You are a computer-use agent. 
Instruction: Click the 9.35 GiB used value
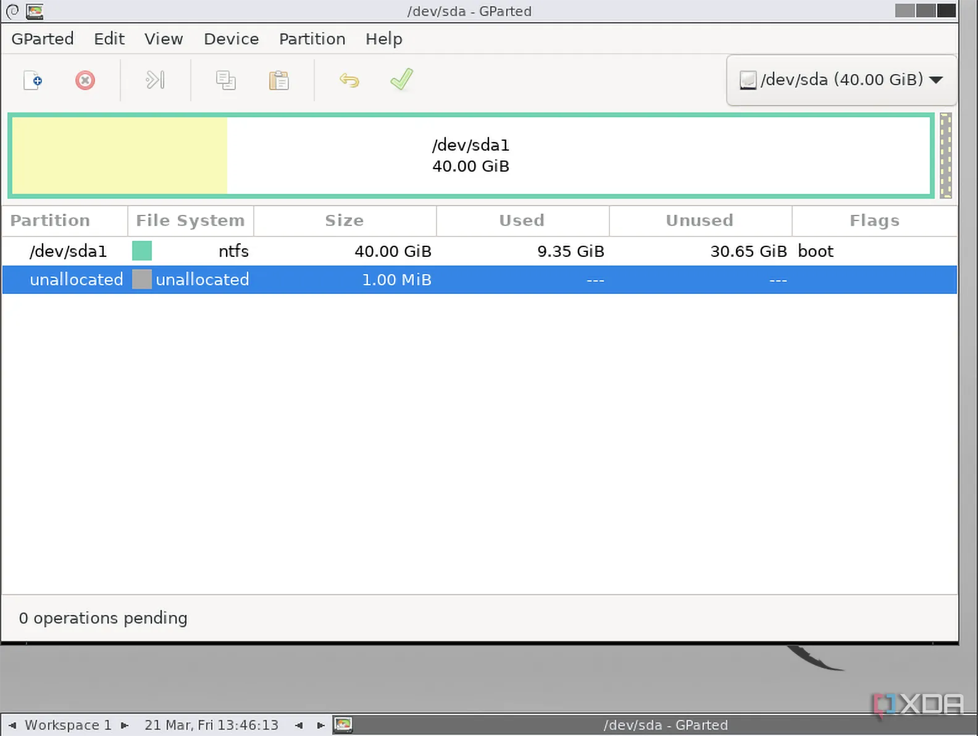570,251
